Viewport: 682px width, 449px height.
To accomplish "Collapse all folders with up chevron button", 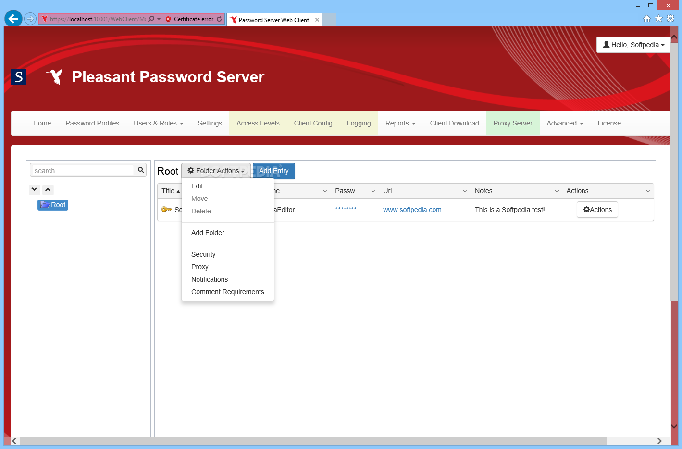I will click(x=48, y=189).
